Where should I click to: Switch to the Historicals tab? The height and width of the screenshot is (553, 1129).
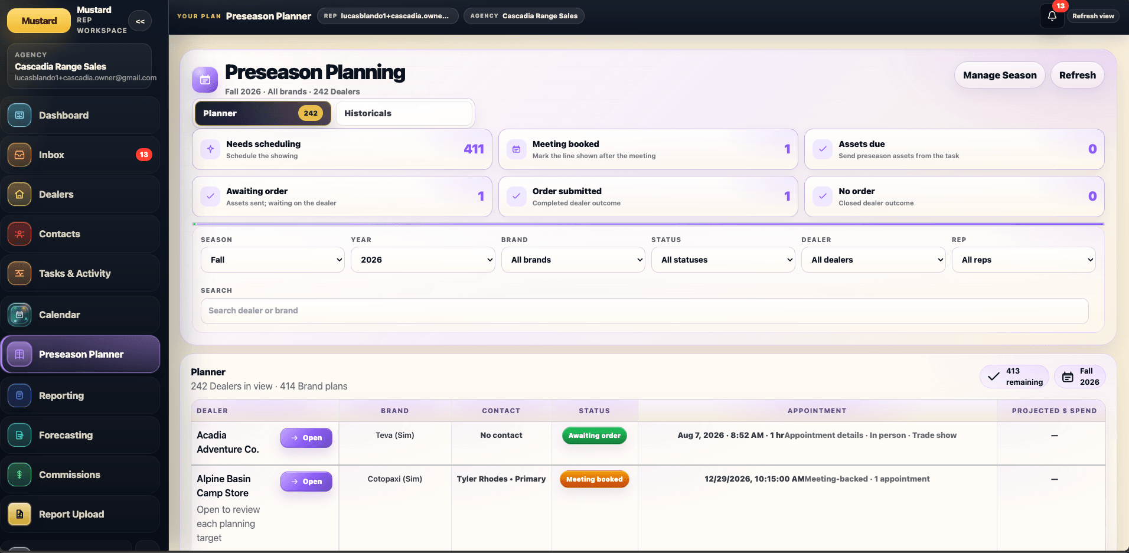[404, 113]
